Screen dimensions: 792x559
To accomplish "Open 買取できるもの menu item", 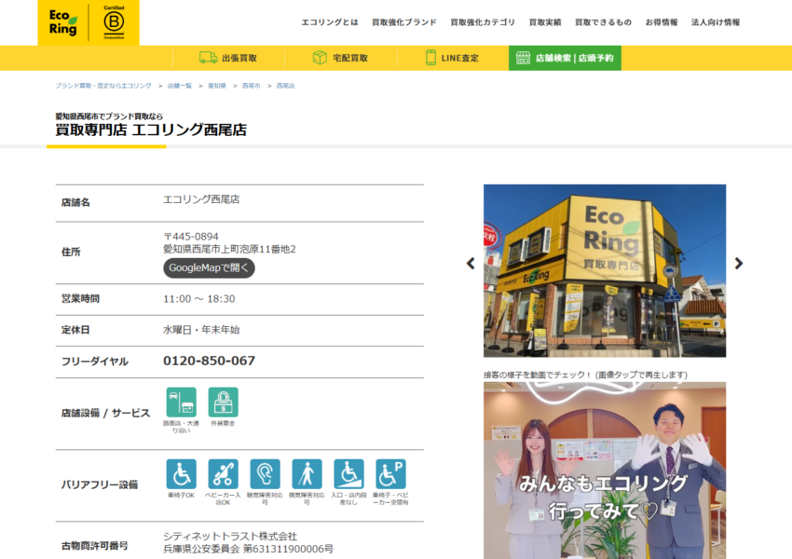I will [603, 22].
